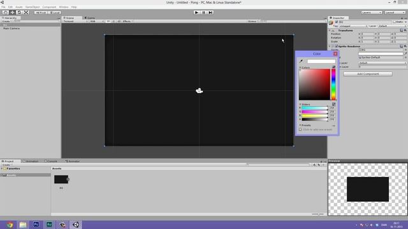Toggle the Local/Global handle button
This screenshot has width=408, height=229.
click(55, 13)
